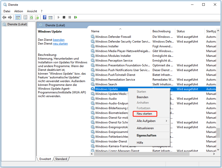
Task: Open the Datei menu
Action: point(7,11)
